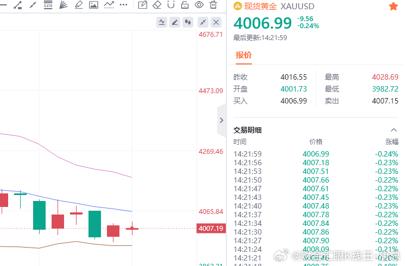Toggle drawings visibility eye icon

click(199, 5)
